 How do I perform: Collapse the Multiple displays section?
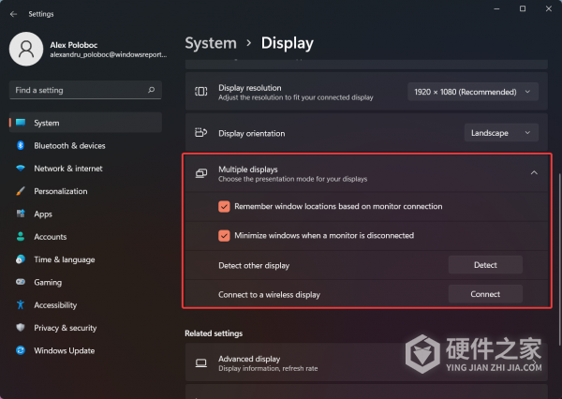534,172
